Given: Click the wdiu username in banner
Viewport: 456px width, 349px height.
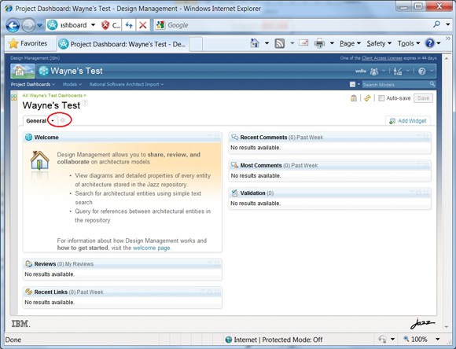Looking at the screenshot, I should tap(361, 71).
